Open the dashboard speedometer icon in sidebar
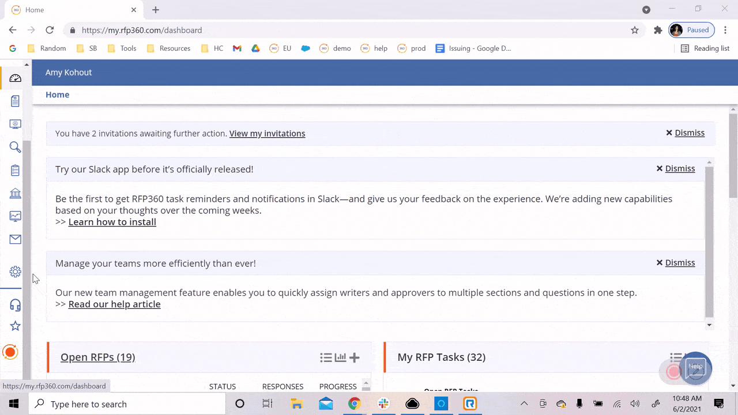Screen dimensions: 738x415 pyautogui.click(x=16, y=78)
